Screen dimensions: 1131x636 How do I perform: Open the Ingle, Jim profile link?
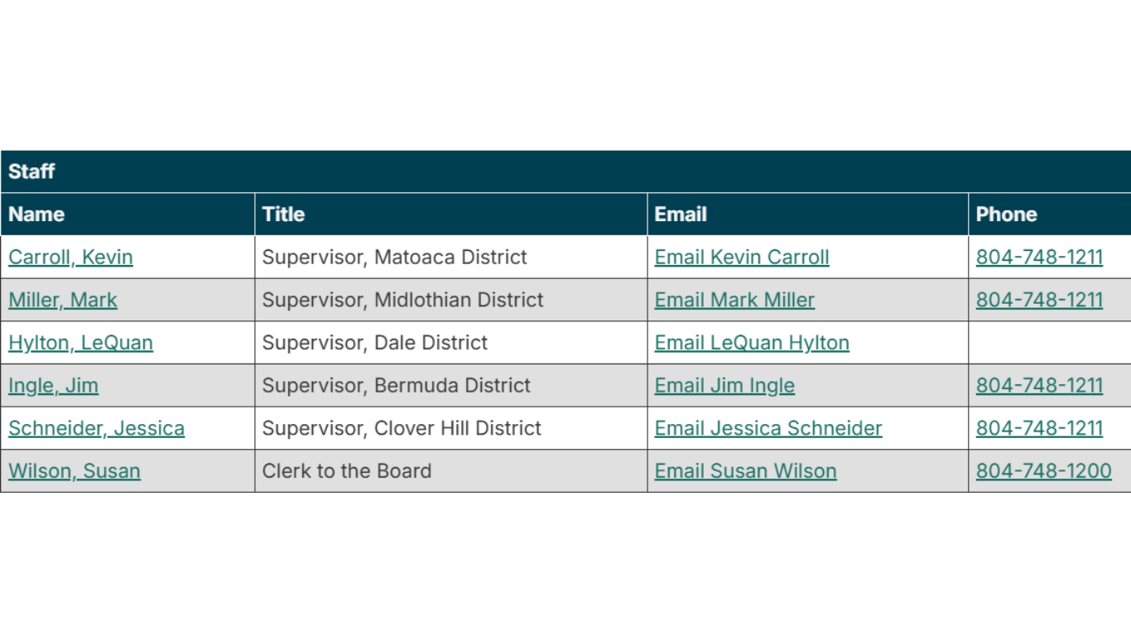point(53,385)
